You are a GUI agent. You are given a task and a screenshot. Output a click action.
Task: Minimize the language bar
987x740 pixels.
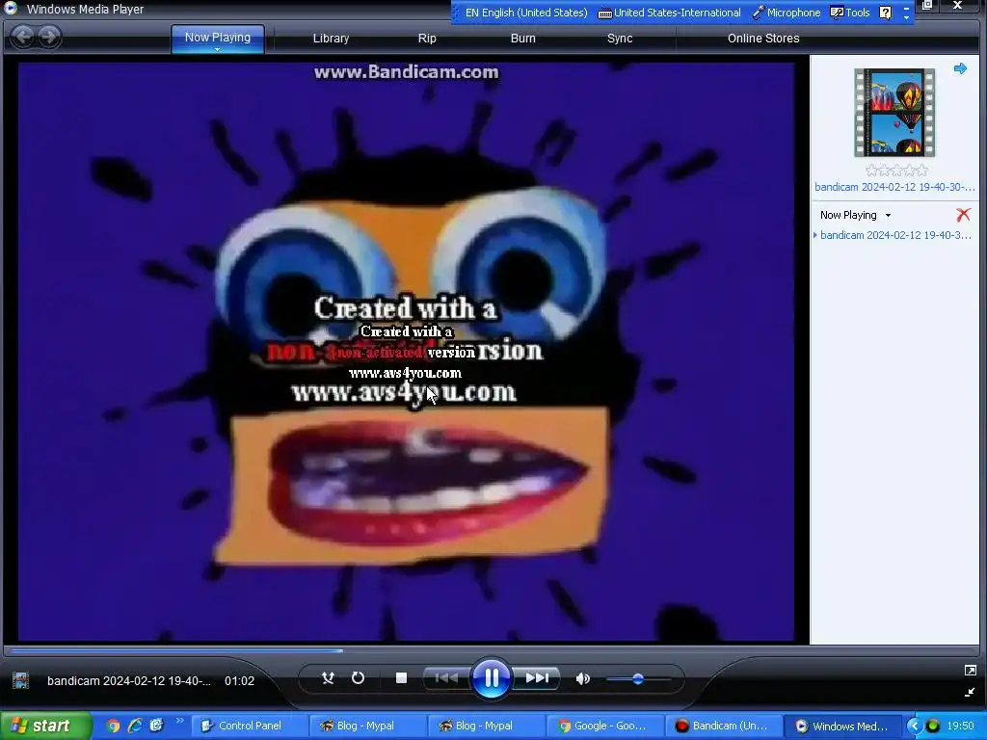pyautogui.click(x=906, y=8)
